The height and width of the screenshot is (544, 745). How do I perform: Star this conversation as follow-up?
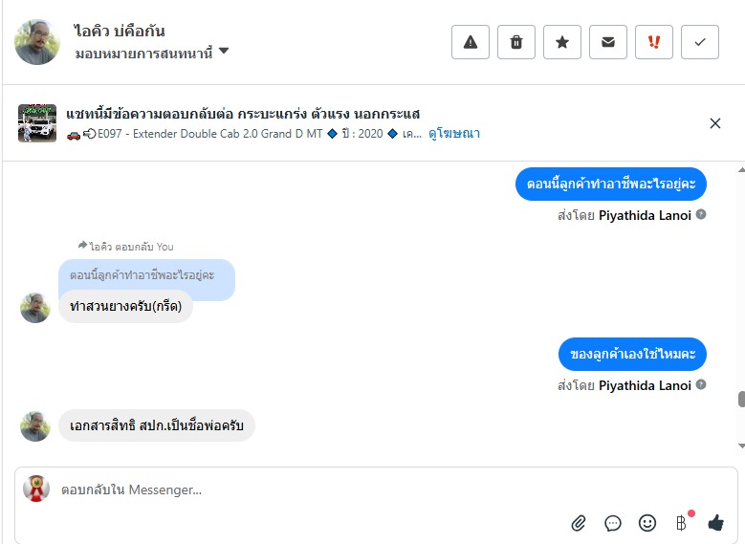click(562, 42)
